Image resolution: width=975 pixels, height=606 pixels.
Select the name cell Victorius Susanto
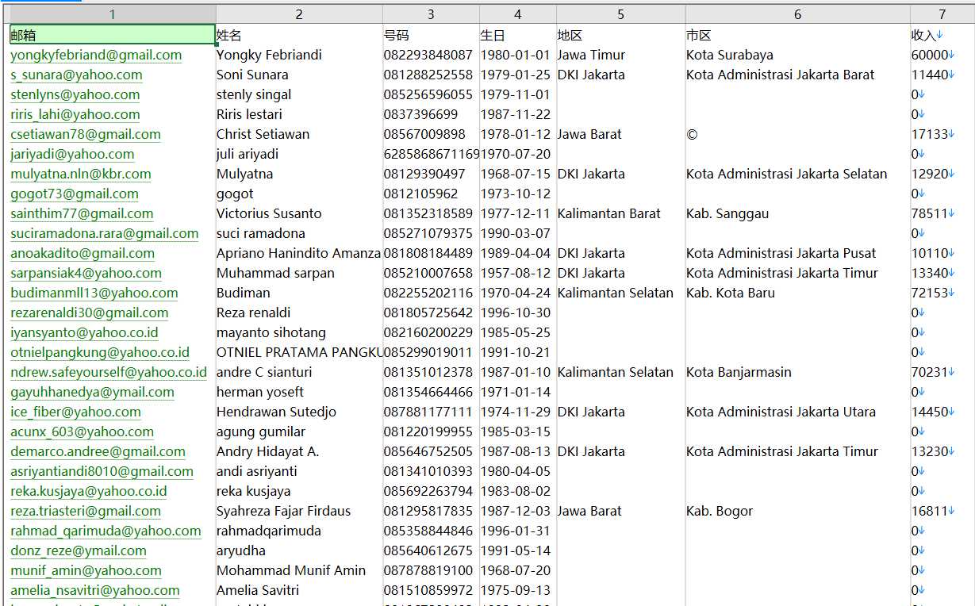tap(299, 213)
